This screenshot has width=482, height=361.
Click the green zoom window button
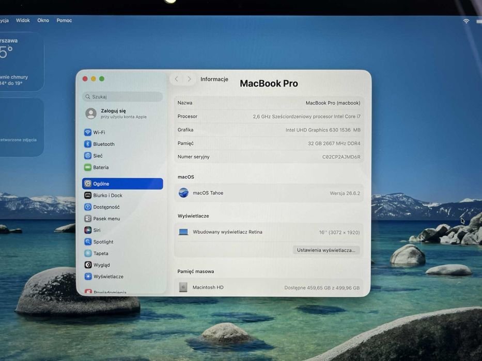[x=102, y=79]
